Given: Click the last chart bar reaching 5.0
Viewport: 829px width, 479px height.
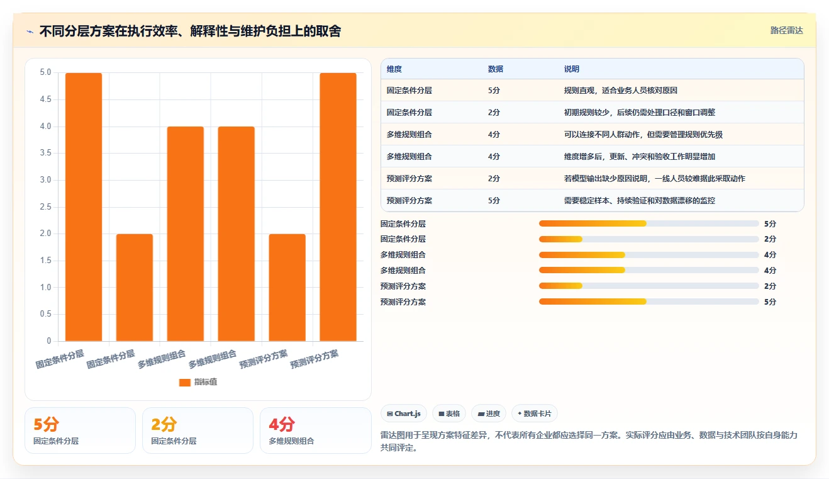Looking at the screenshot, I should [x=338, y=207].
